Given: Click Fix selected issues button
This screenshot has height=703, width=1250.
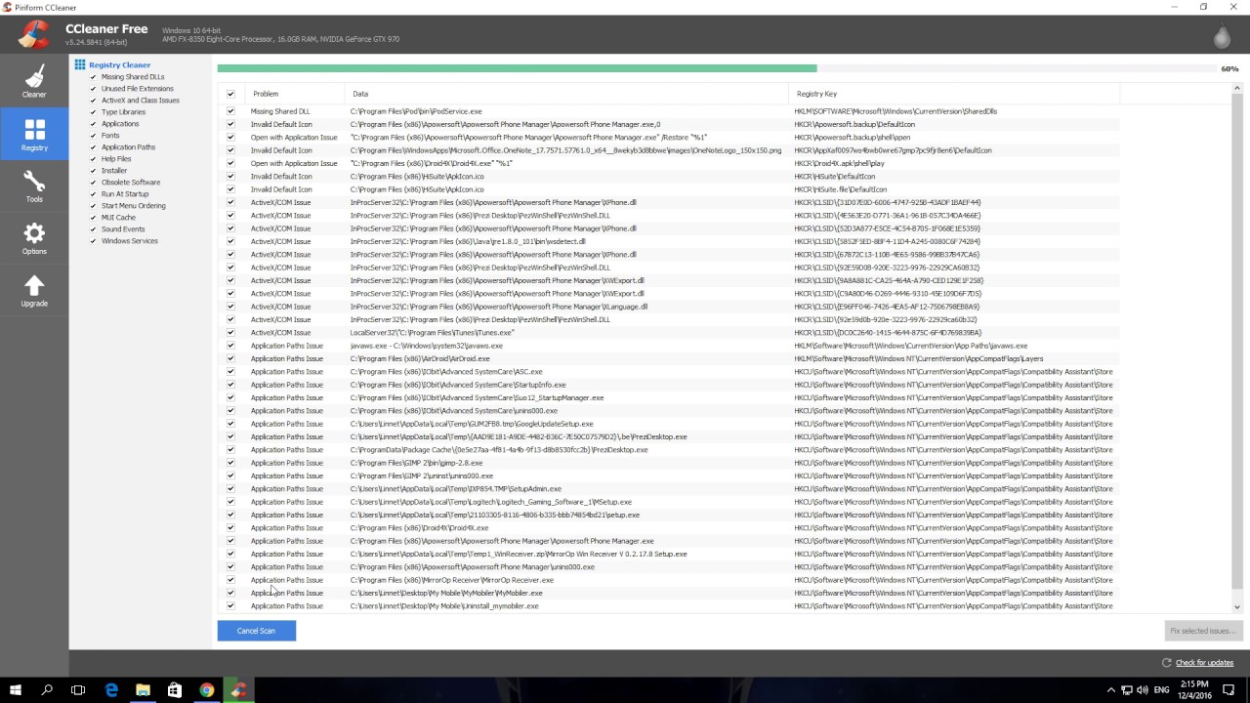Looking at the screenshot, I should pyautogui.click(x=1203, y=631).
